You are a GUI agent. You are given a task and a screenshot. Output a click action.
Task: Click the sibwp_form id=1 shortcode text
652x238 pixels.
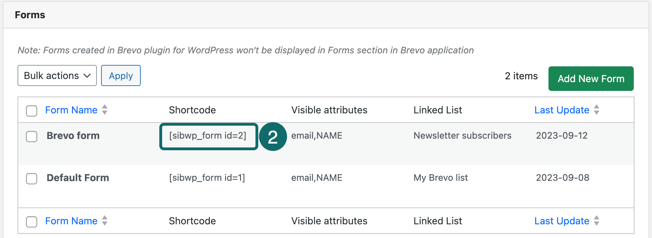point(207,178)
